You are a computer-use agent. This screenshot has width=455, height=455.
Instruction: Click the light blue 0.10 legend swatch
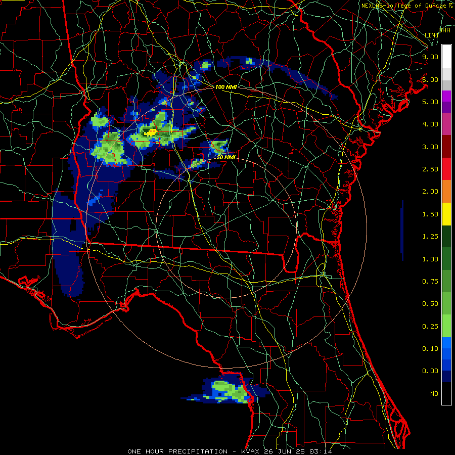tap(446, 342)
